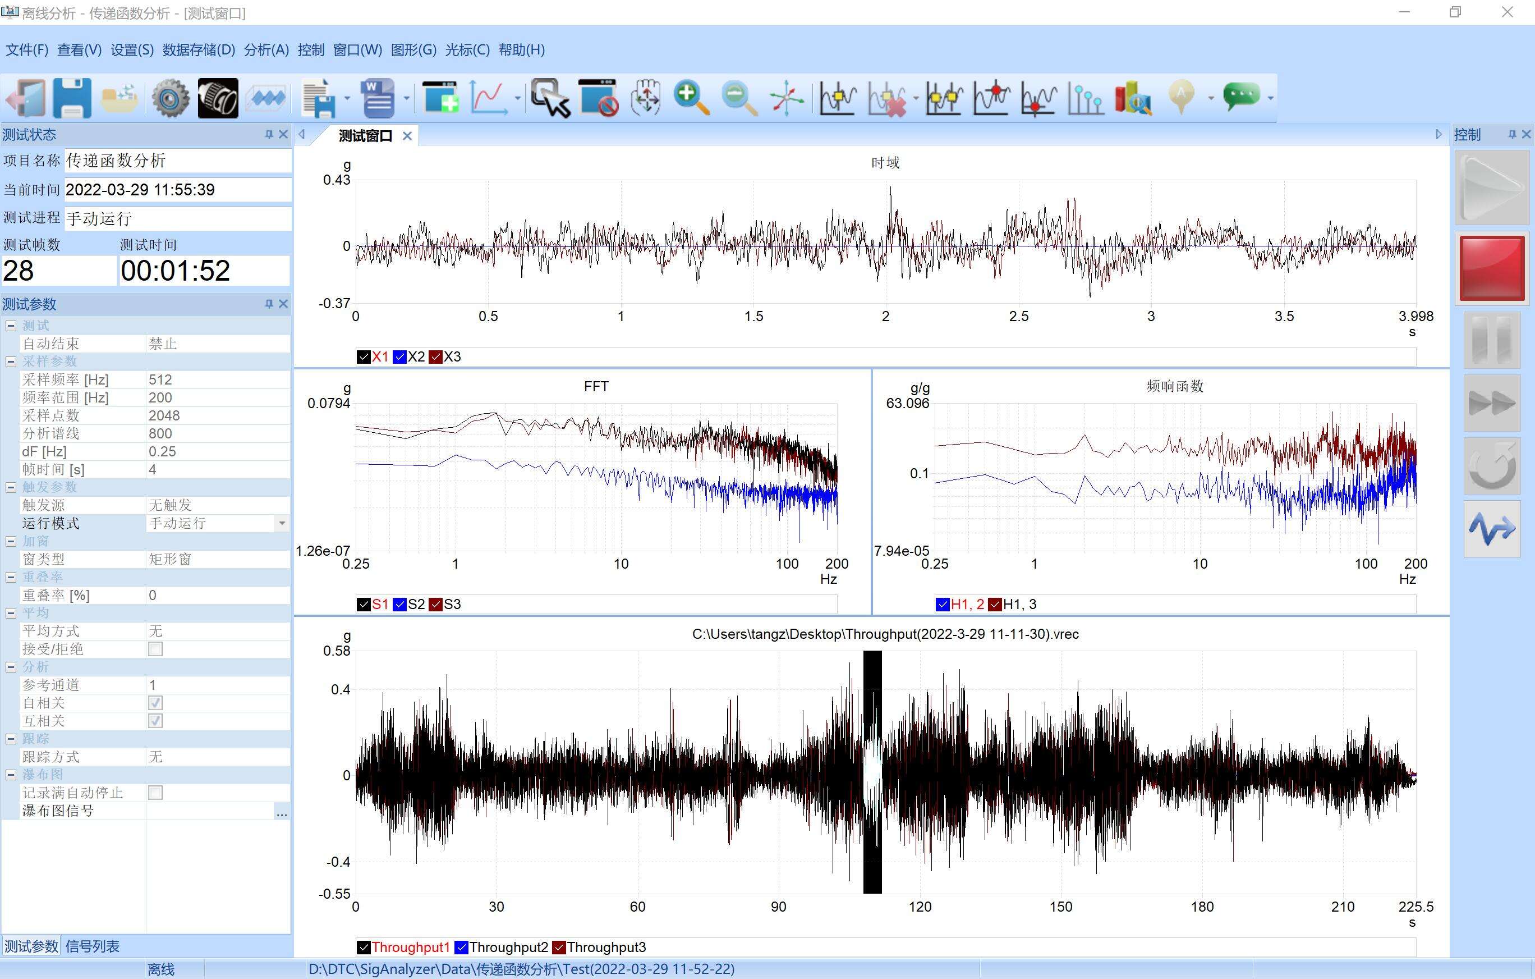Close the 测试参数 panel
This screenshot has height=979, width=1535.
(x=283, y=304)
